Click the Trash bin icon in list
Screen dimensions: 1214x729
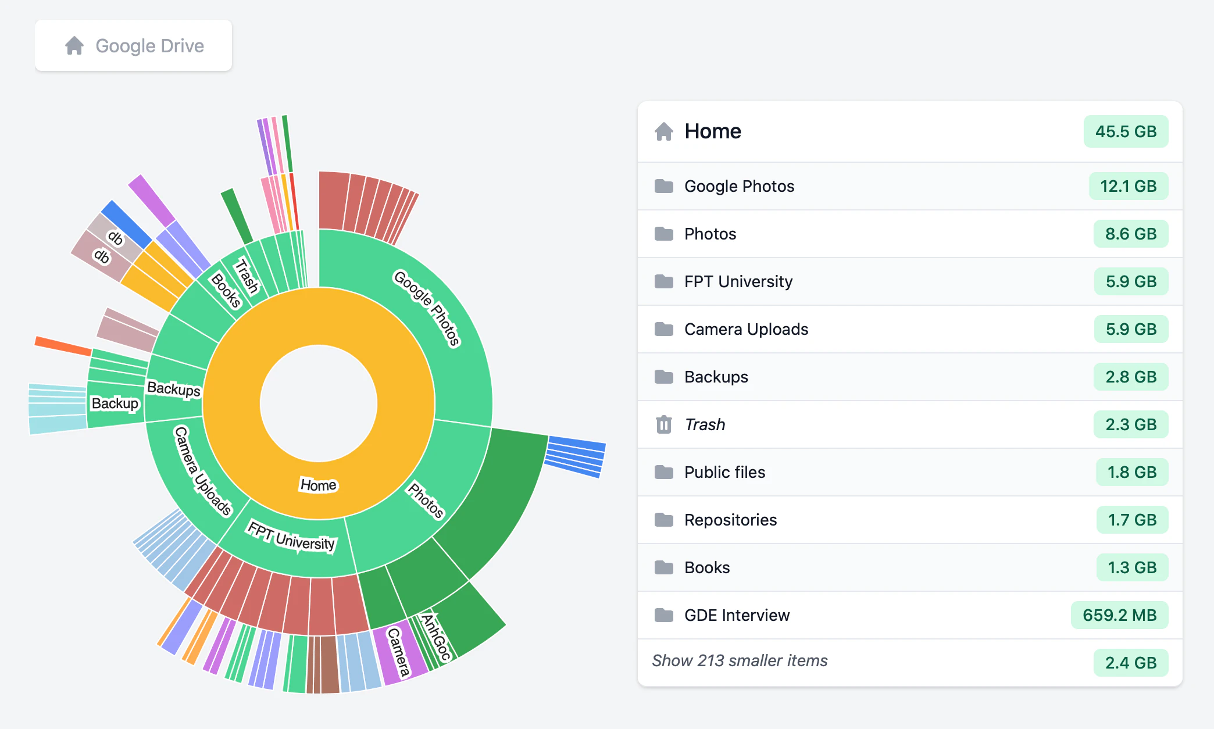pyautogui.click(x=663, y=424)
